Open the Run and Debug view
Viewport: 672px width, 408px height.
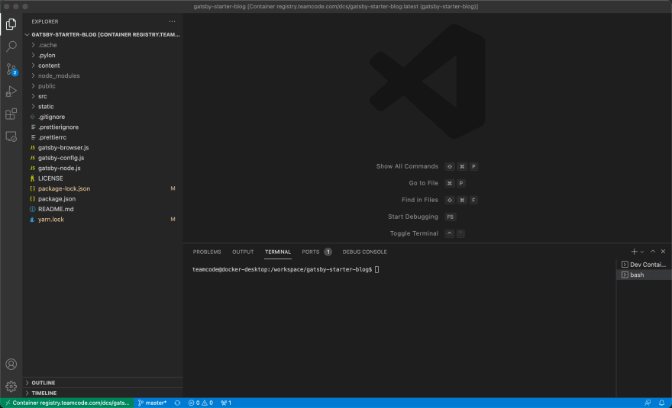point(11,92)
